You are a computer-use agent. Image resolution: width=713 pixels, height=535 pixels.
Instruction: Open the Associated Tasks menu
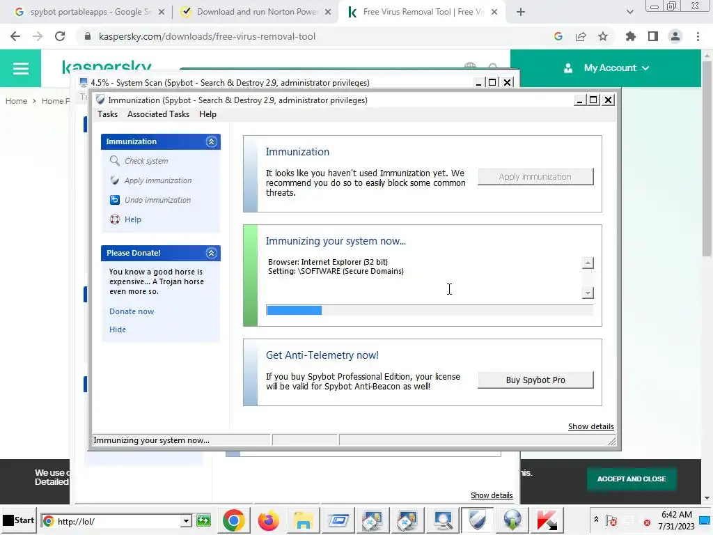coord(158,114)
